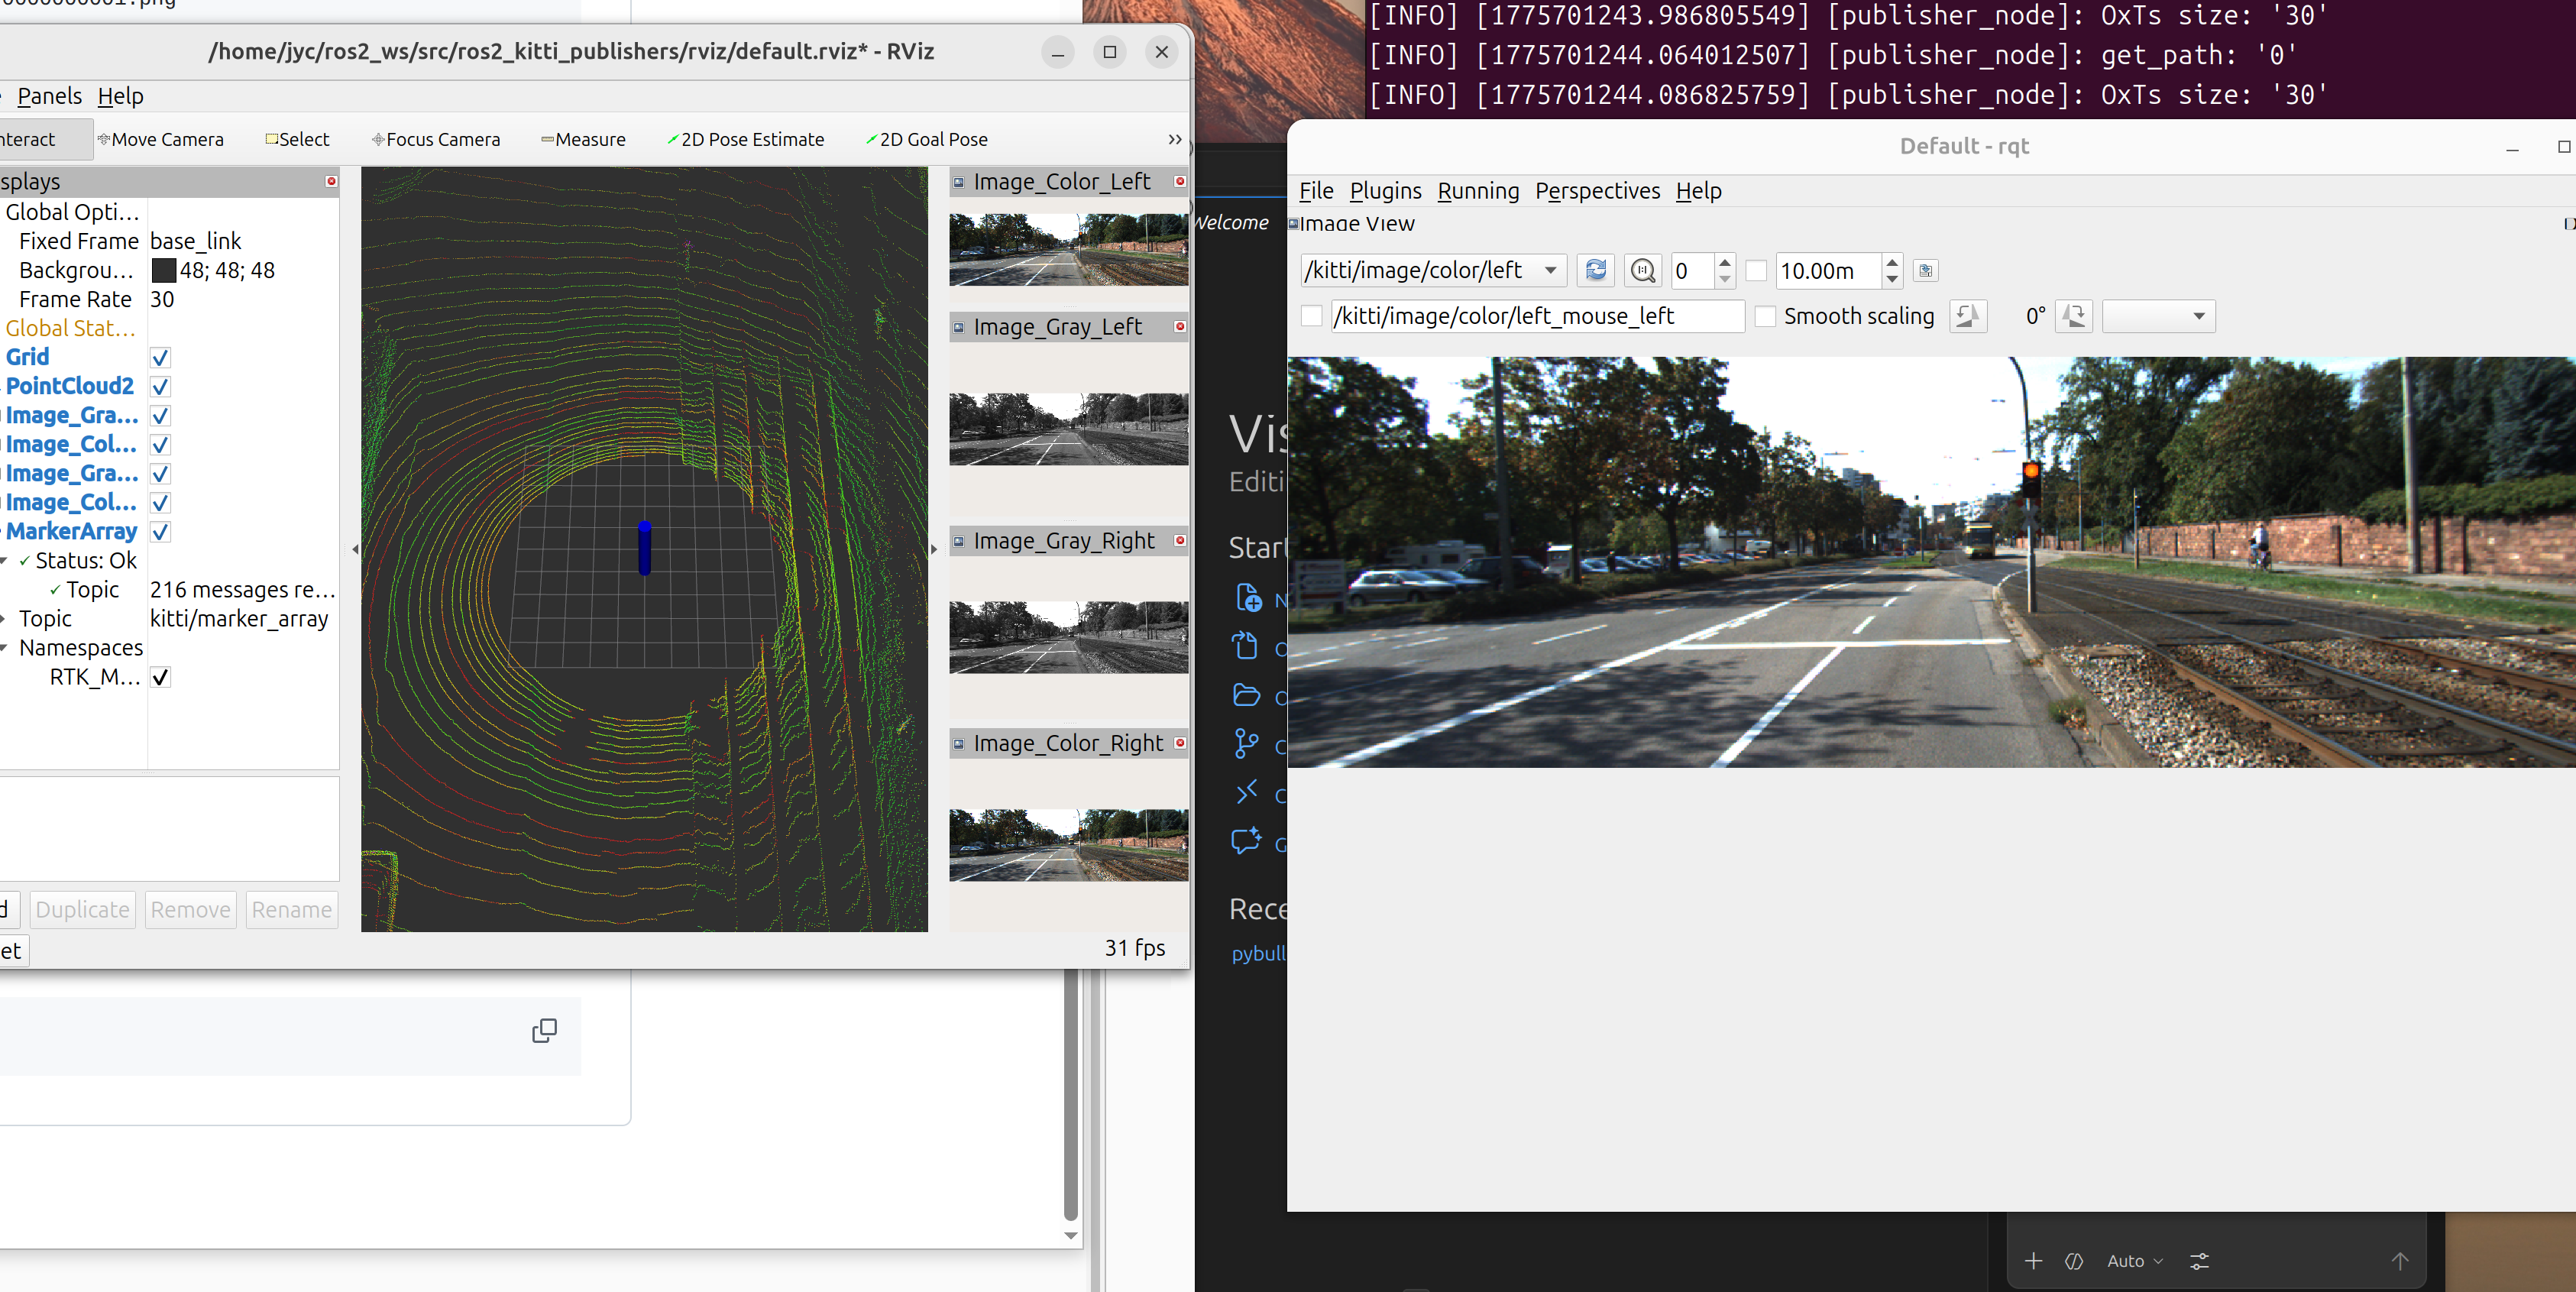The width and height of the screenshot is (2576, 1292).
Task: Click the New File icon in VS Code
Action: (x=1248, y=598)
